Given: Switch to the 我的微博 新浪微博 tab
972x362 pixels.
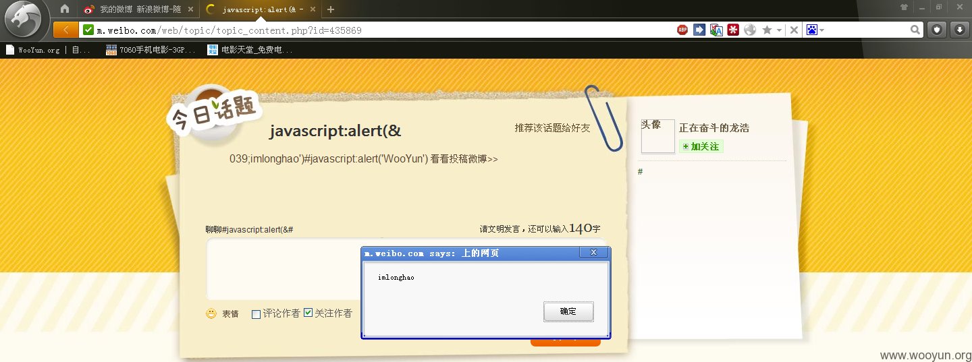Looking at the screenshot, I should point(138,9).
